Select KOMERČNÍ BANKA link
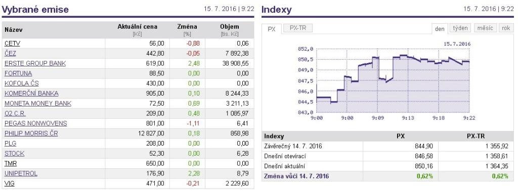Screen dimensions: 518x191 point(31,93)
